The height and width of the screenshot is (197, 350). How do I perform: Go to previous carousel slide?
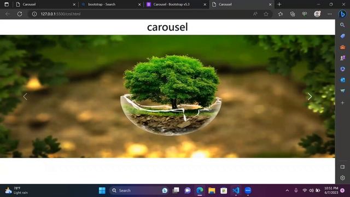coord(25,96)
